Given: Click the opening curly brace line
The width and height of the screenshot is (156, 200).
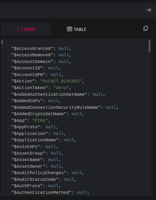Looking at the screenshot, I should pos(2,42).
